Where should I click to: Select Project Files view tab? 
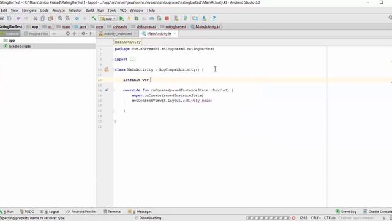tap(36, 34)
